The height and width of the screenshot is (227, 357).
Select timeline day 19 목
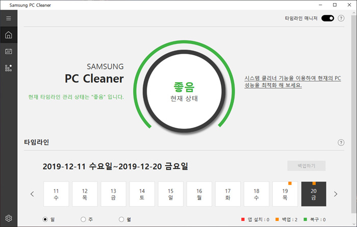point(285,194)
